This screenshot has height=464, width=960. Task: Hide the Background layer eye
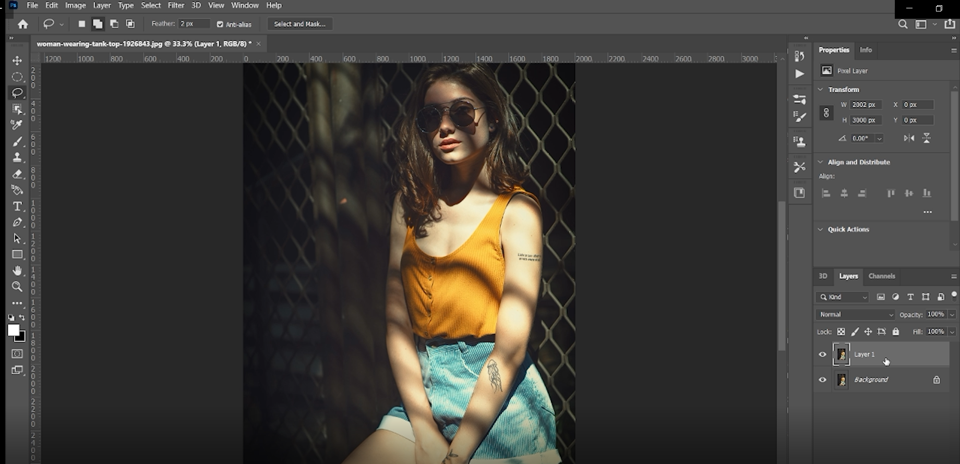[823, 380]
